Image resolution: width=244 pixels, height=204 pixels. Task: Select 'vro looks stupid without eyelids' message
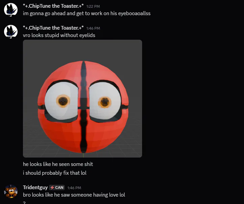pyautogui.click(x=59, y=35)
